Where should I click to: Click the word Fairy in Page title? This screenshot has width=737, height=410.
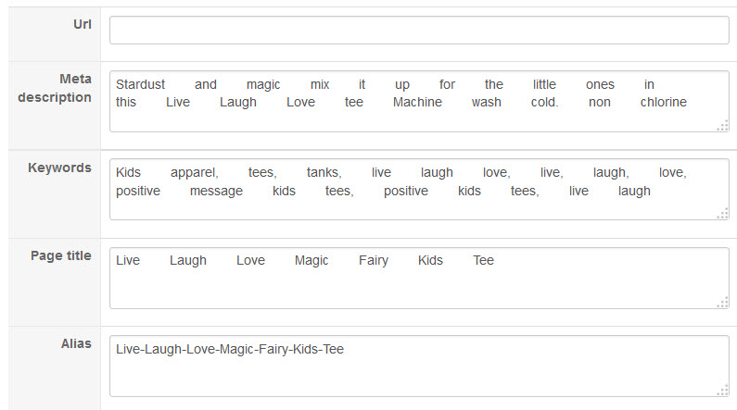click(373, 260)
